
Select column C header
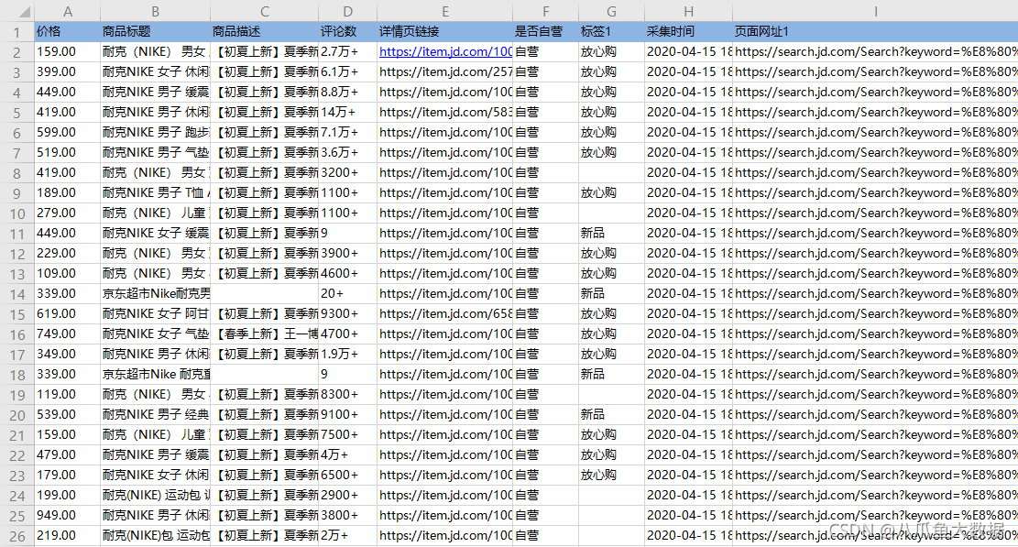tap(264, 11)
